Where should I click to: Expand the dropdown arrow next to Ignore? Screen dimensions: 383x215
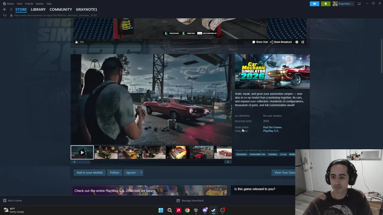pos(141,173)
